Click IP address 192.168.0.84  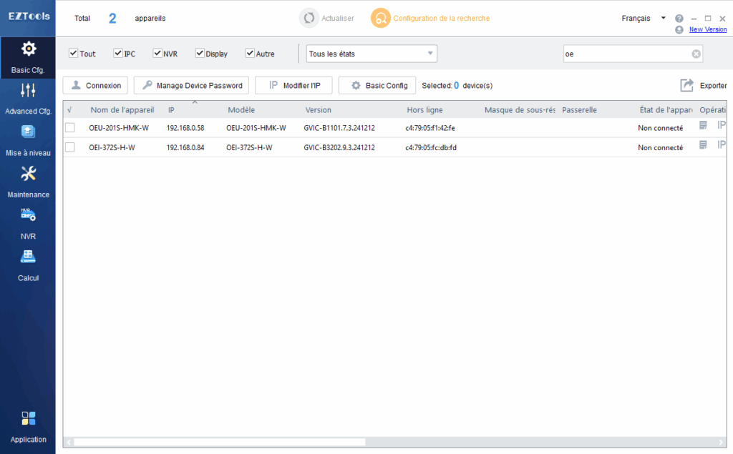tap(185, 147)
